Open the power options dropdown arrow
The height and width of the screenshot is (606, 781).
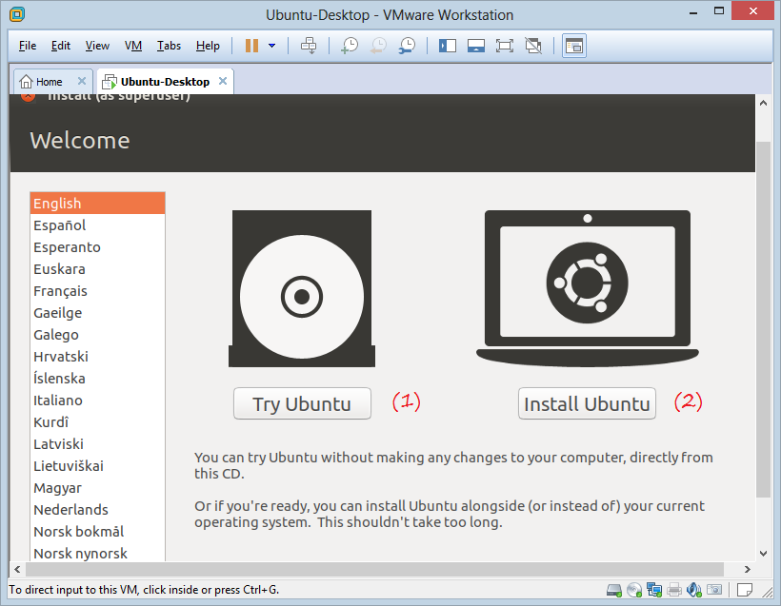(272, 46)
